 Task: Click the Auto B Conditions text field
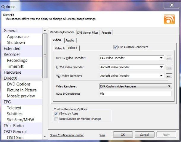[135, 94]
